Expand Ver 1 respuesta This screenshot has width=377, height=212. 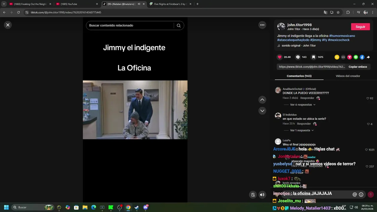(302, 130)
